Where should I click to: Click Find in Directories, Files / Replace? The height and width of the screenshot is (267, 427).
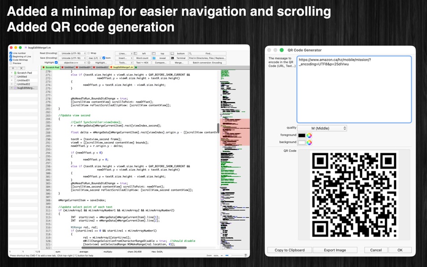tap(207, 58)
